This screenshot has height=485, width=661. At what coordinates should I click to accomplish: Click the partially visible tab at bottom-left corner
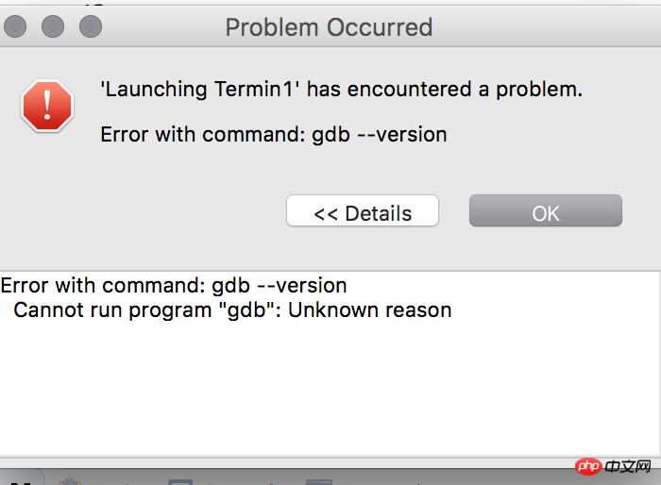[21, 477]
